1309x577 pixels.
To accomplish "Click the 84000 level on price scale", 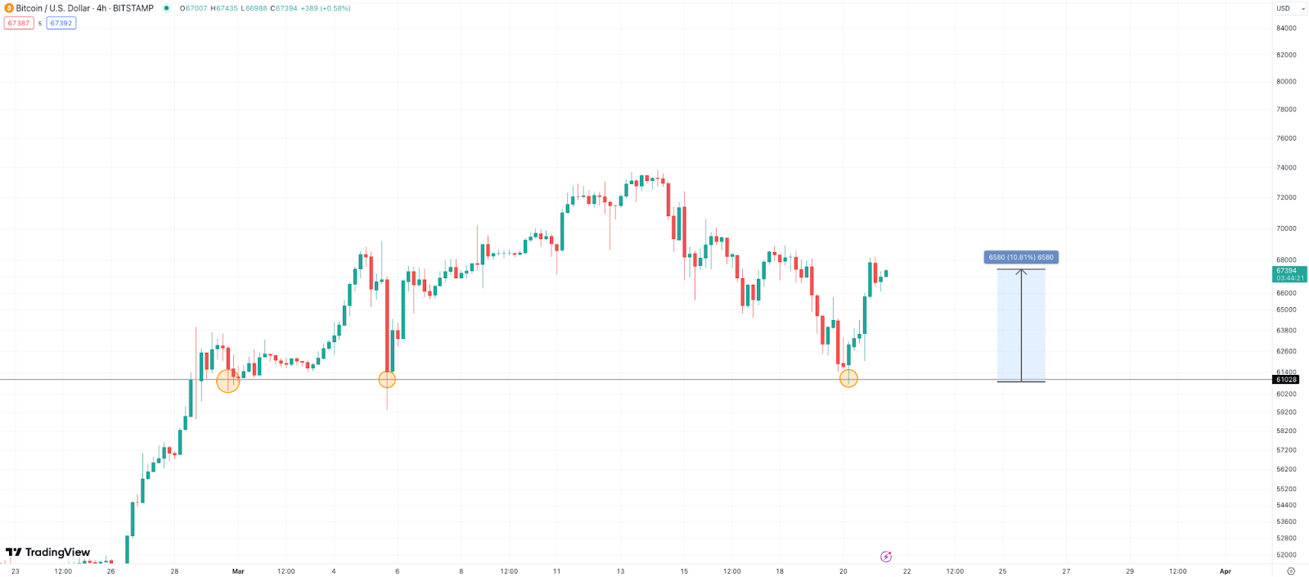I will click(1286, 28).
